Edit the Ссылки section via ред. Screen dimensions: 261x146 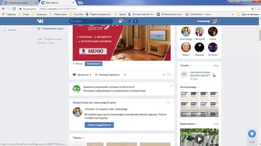(x=216, y=66)
